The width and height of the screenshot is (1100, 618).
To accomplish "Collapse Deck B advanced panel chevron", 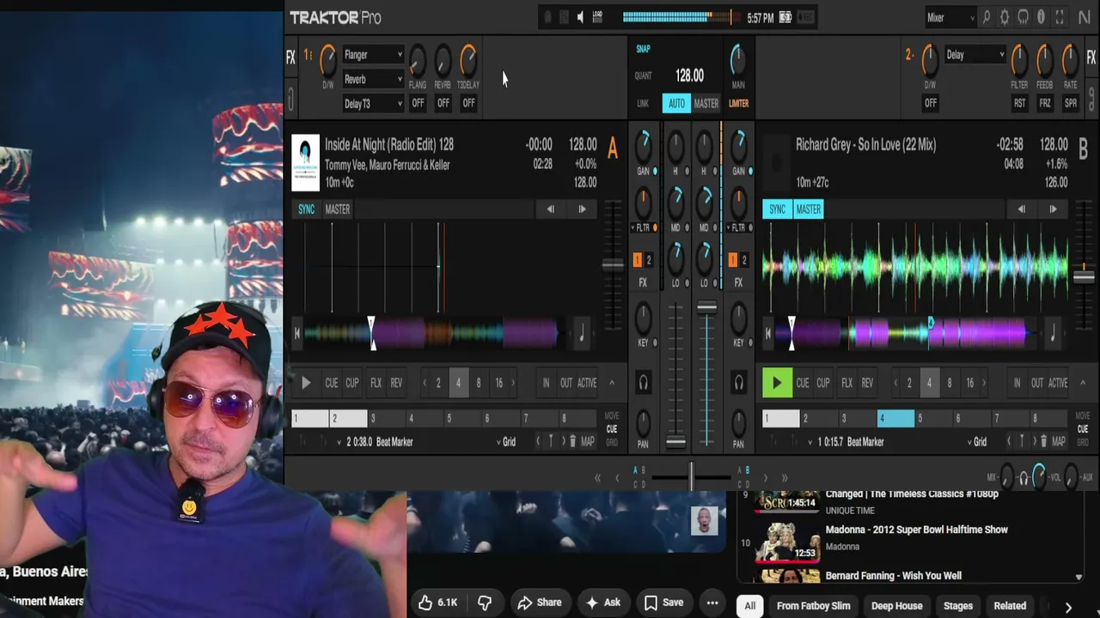I will (1083, 383).
